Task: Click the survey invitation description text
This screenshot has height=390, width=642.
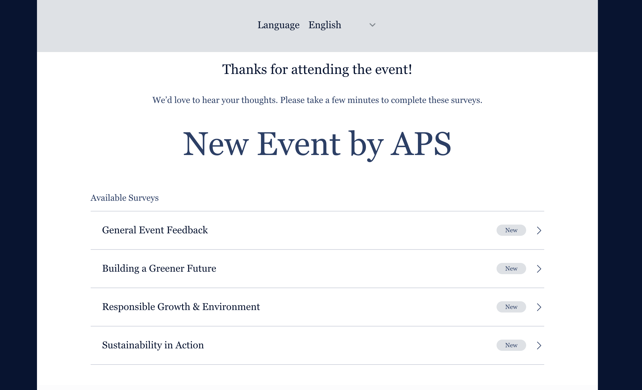Action: (317, 100)
